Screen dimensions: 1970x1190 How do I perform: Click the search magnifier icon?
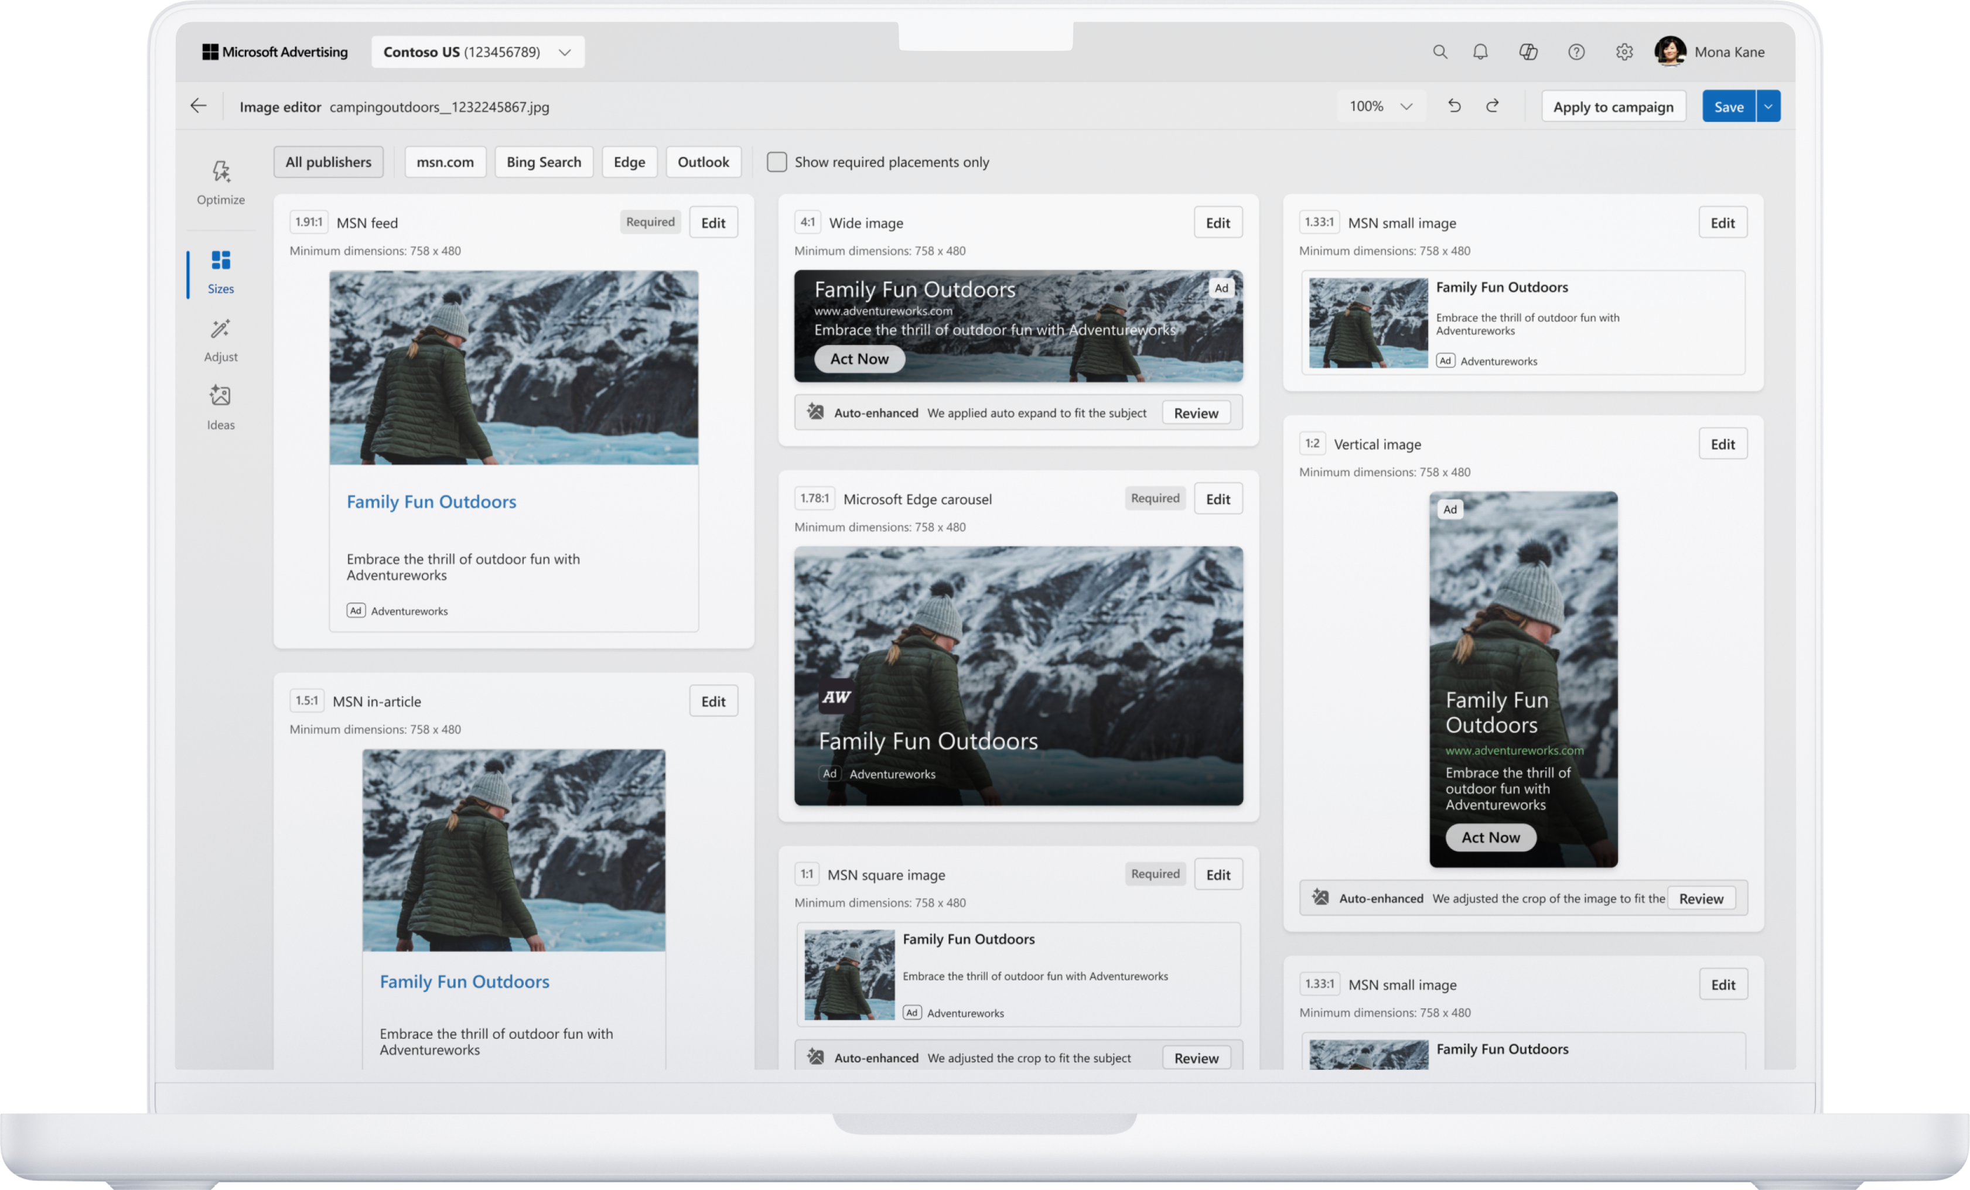tap(1440, 52)
